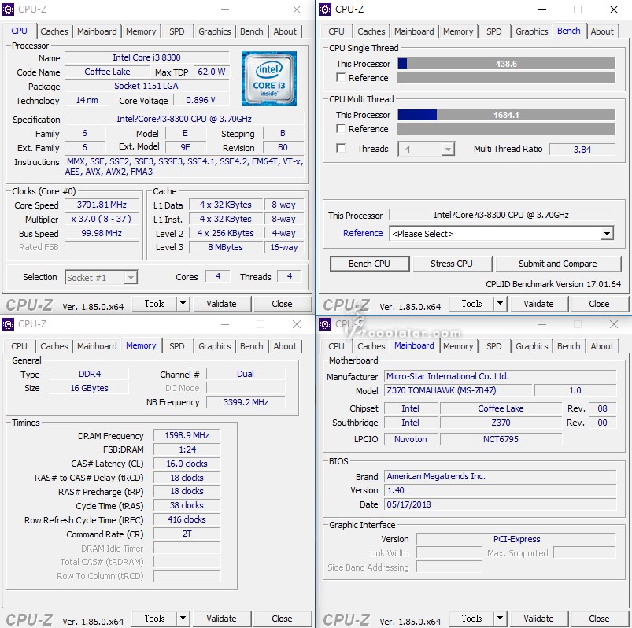Click CPU-Z app icon in Bench window title
The width and height of the screenshot is (632, 628).
[x=325, y=9]
